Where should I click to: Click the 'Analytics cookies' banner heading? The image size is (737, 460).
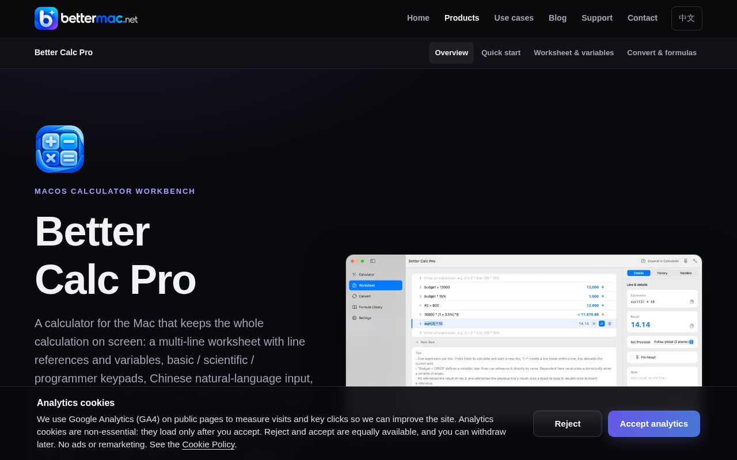coord(75,402)
